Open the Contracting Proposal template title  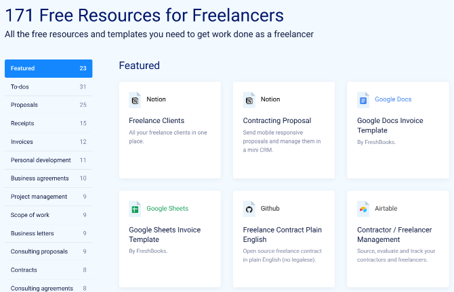pos(276,120)
